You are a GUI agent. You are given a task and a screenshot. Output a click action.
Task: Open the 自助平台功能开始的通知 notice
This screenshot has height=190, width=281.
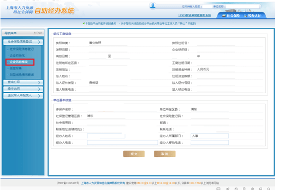pos(101,23)
